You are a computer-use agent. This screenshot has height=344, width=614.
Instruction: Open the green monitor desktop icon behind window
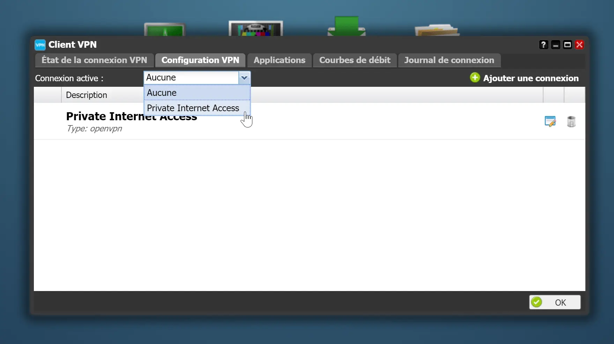click(165, 30)
